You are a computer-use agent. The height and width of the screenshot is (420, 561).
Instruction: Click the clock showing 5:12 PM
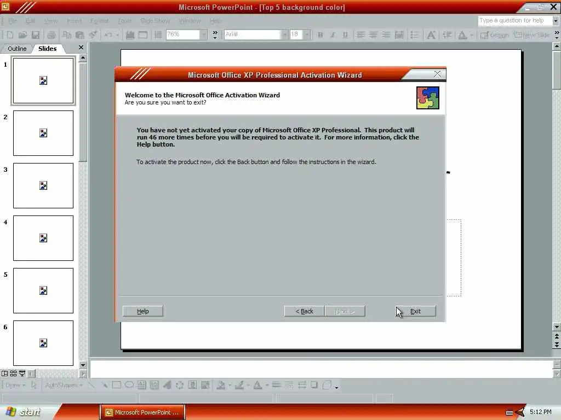coord(540,412)
